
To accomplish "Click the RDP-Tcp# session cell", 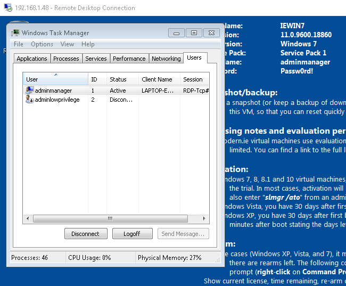I will coord(196,91).
